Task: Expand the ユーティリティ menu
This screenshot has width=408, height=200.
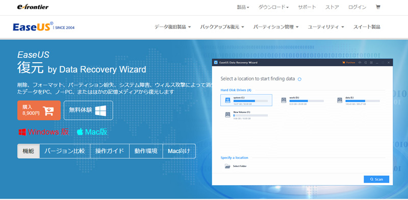Action: [326, 27]
